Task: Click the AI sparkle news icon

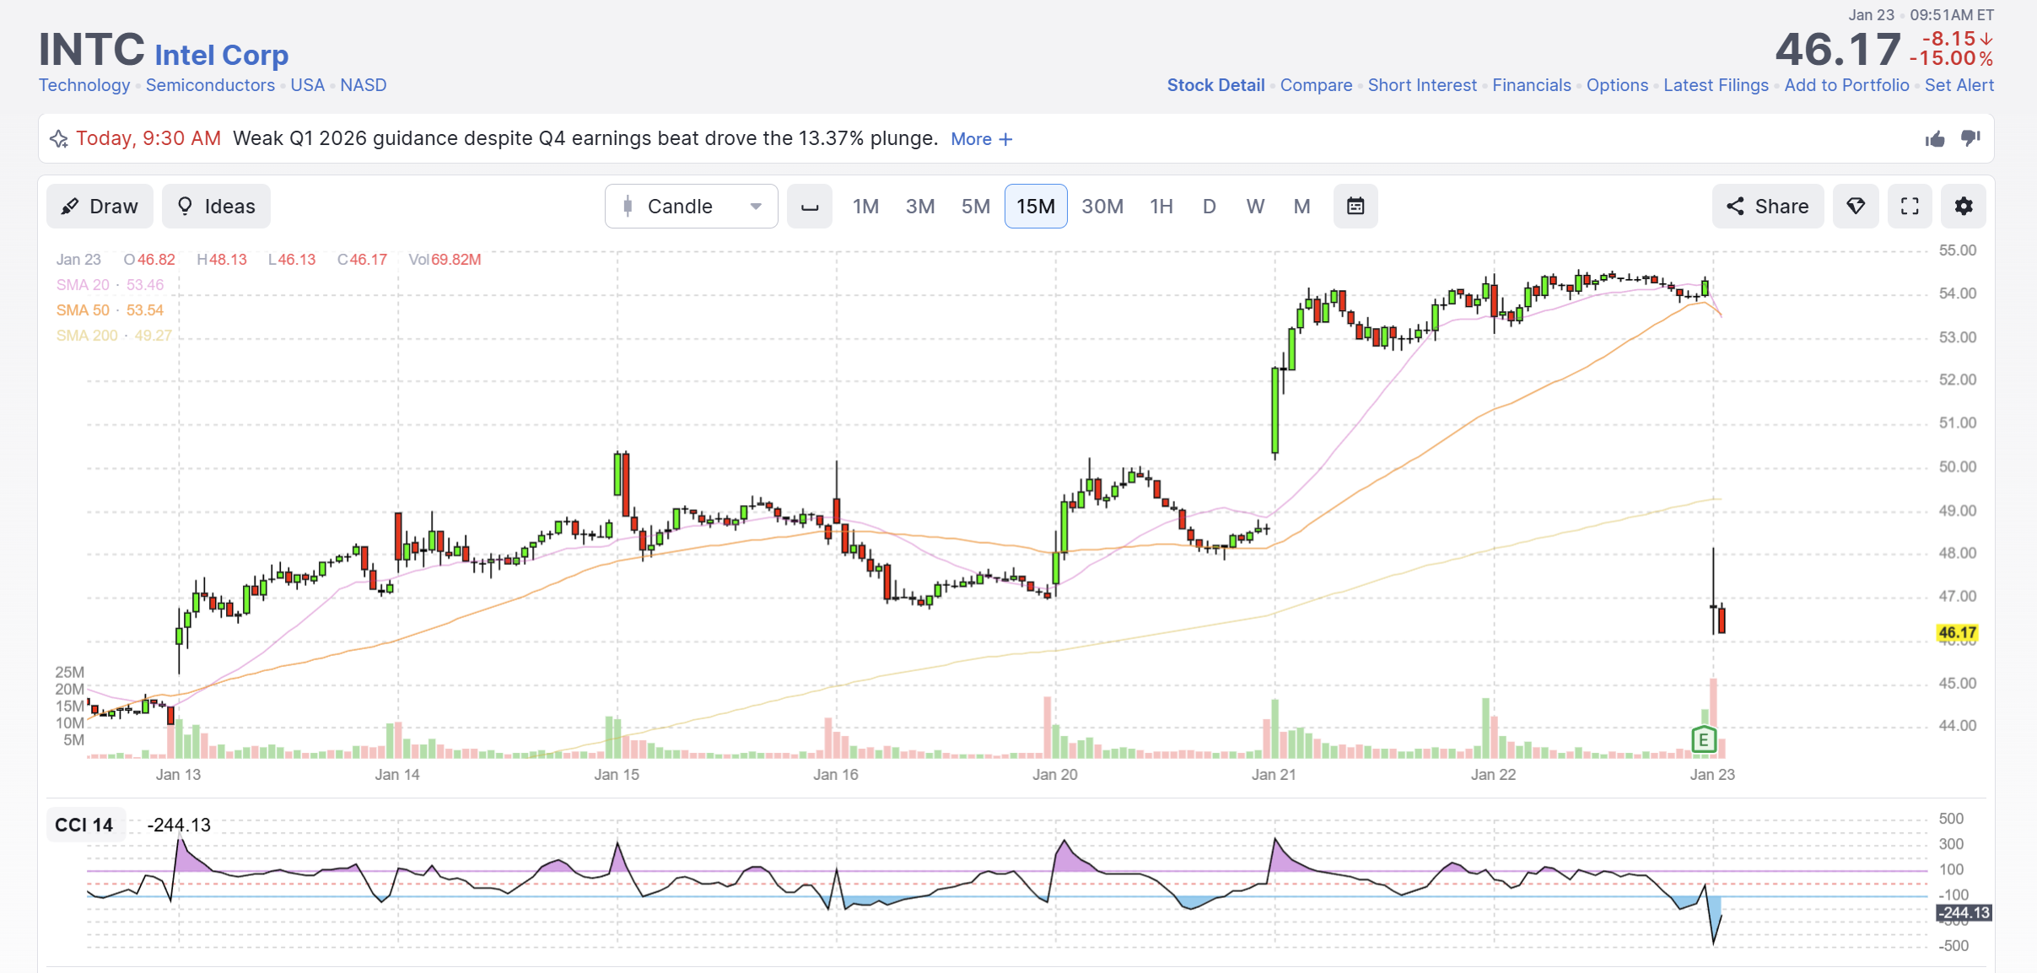Action: (x=58, y=139)
